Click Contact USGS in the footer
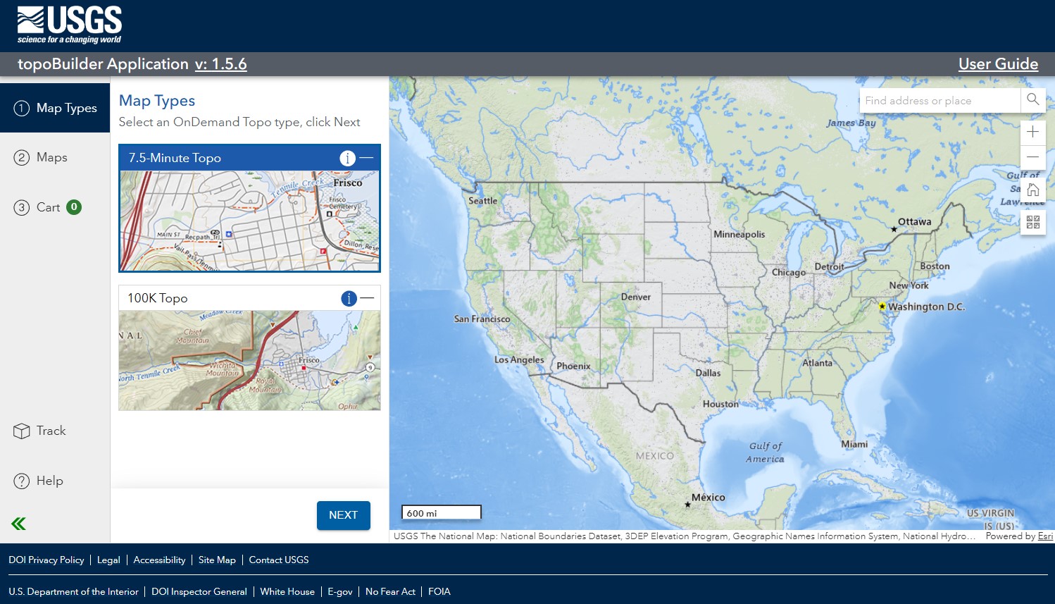The image size is (1055, 604). pyautogui.click(x=279, y=560)
